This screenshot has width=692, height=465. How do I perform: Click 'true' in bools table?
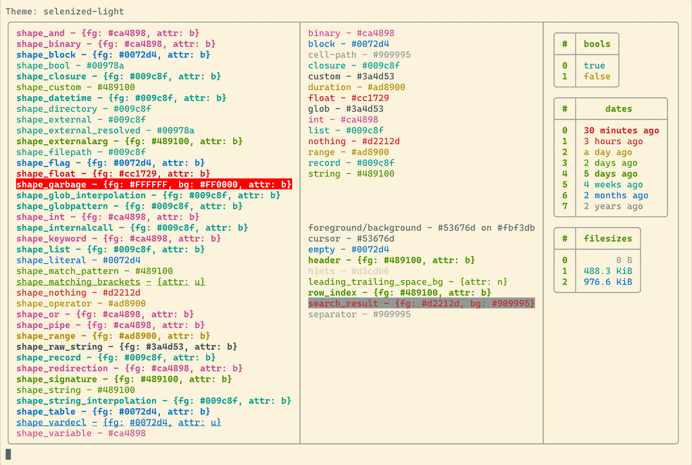[594, 66]
